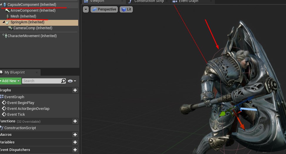
Task: Open the Lit shading mode menu
Action: coord(126,9)
